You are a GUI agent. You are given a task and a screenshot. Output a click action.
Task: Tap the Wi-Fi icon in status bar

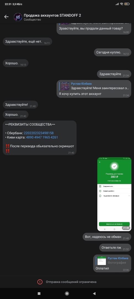pyautogui.click(x=122, y=4)
